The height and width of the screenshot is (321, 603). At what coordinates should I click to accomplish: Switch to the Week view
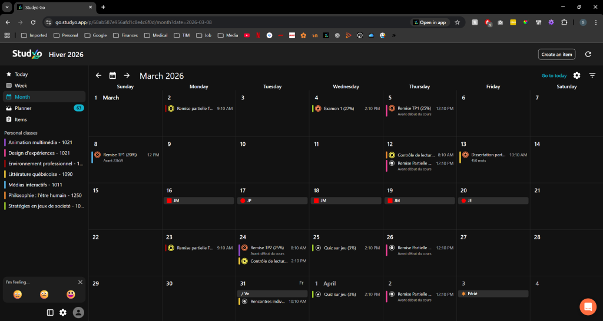(21, 86)
